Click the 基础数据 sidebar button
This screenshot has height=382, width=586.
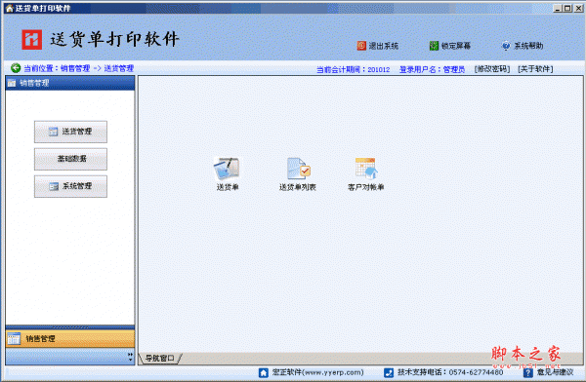click(x=70, y=159)
